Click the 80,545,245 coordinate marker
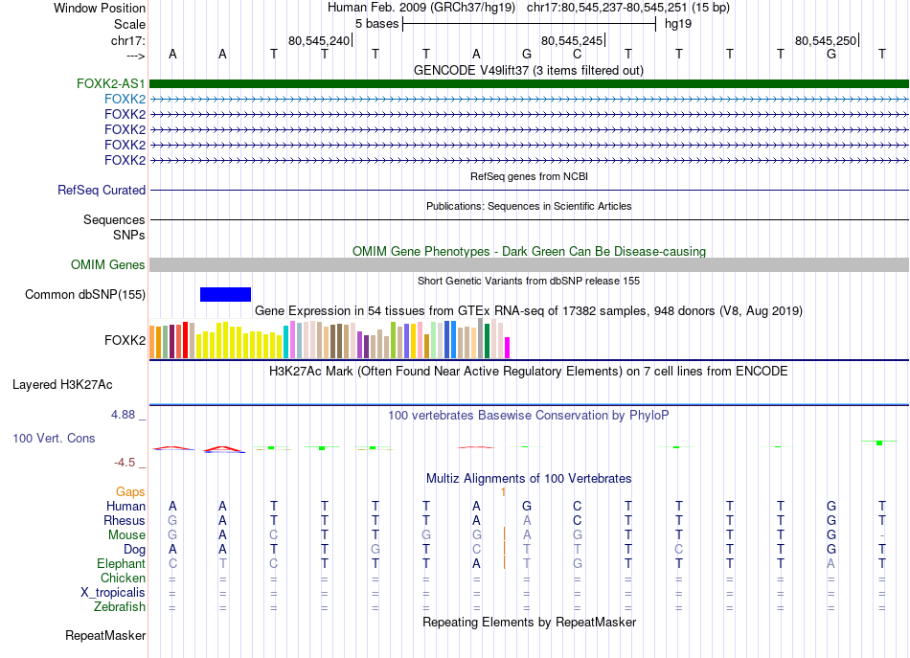Viewport: 910px width, 658px height. pos(572,40)
